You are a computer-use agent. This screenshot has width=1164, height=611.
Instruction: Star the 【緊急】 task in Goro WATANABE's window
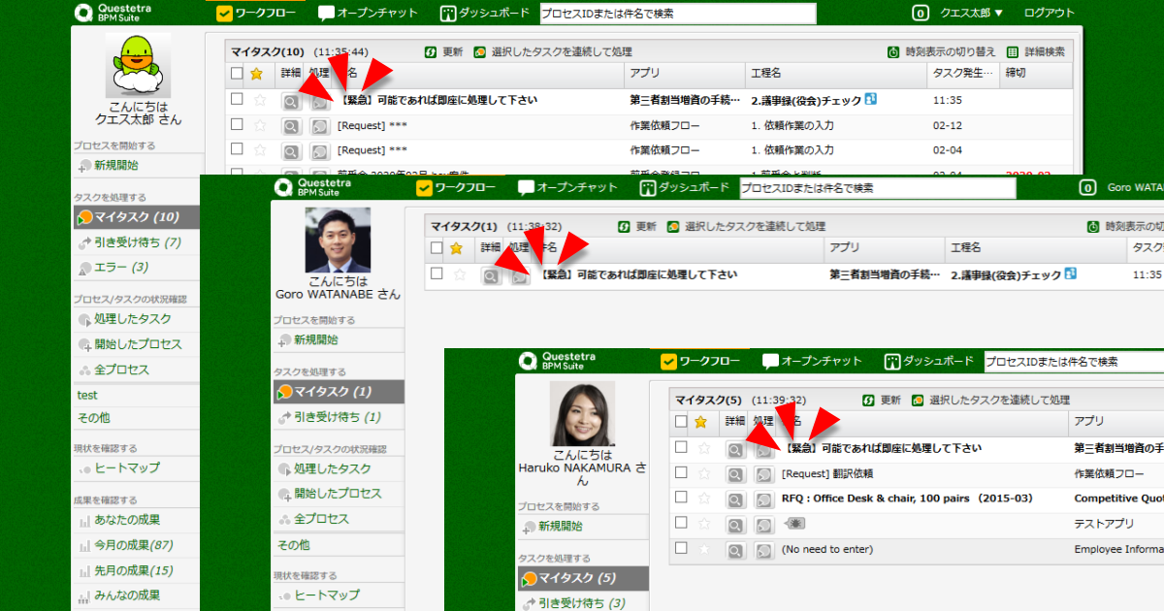[460, 274]
